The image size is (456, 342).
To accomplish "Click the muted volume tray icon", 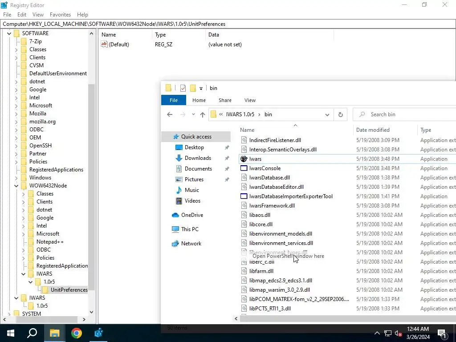I will tap(398, 333).
